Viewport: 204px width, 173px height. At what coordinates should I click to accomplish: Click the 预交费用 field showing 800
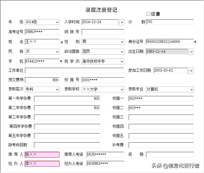pyautogui.click(x=42, y=80)
